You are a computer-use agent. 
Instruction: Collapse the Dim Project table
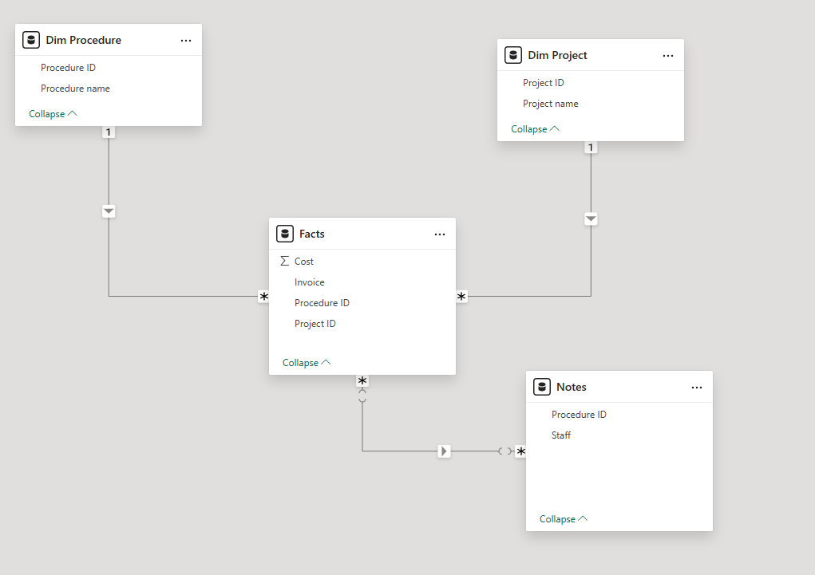535,129
